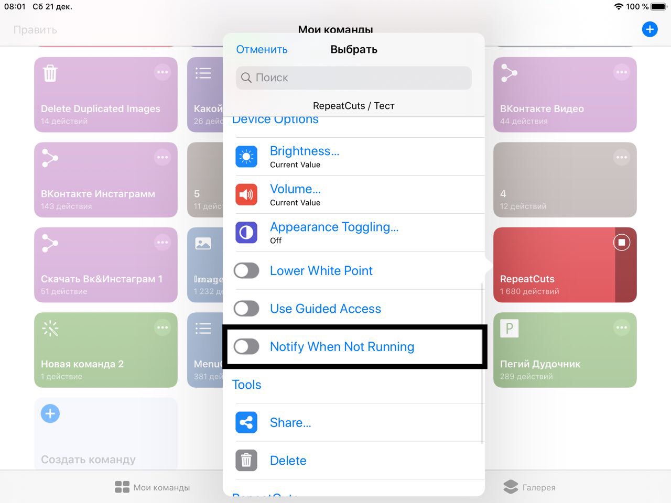Viewport: 671px width, 503px height.
Task: Tap the Appearance Toggling half-circle icon
Action: [x=246, y=233]
